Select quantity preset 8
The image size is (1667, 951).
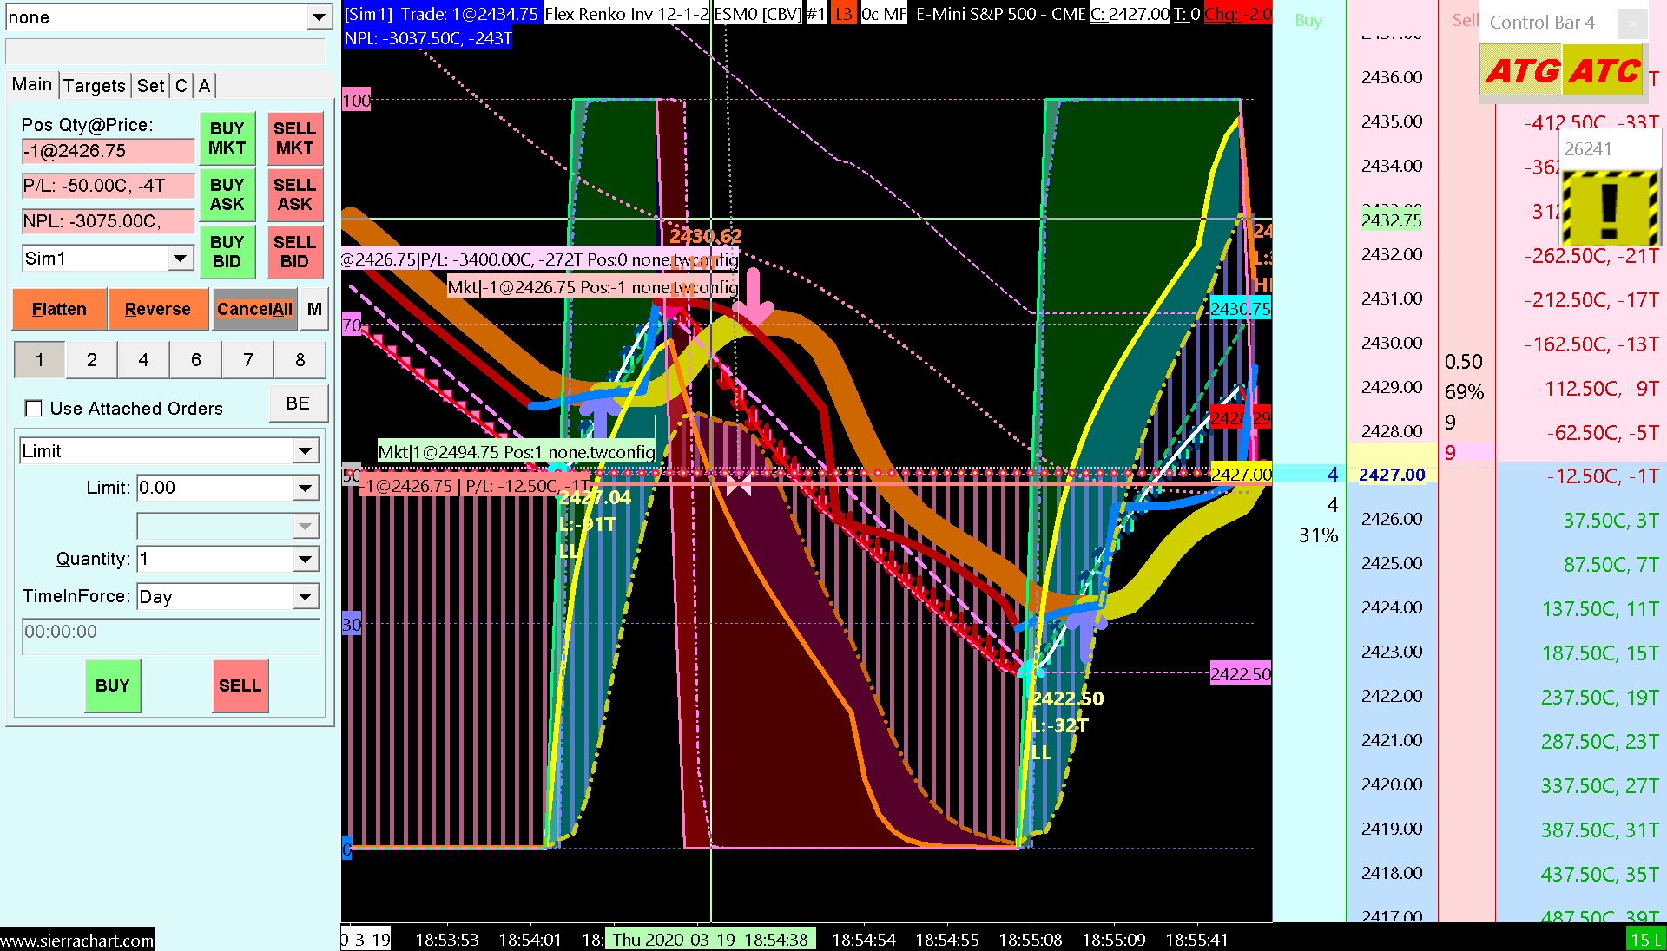click(x=300, y=360)
